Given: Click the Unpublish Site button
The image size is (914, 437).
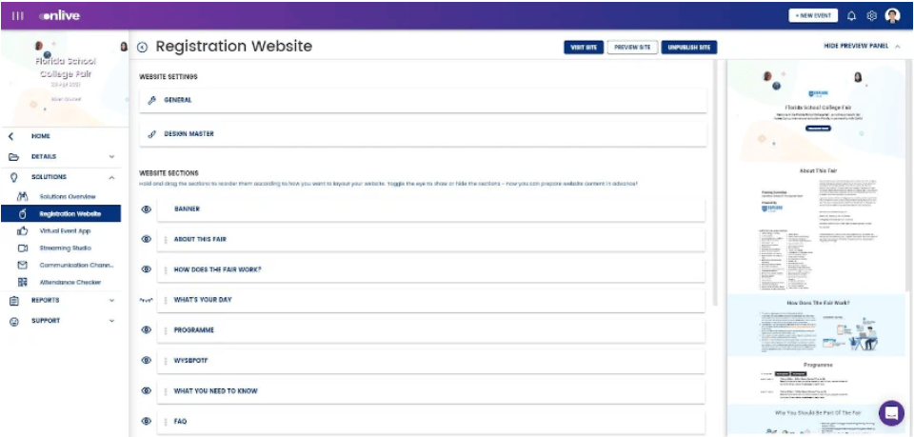Looking at the screenshot, I should (x=689, y=48).
